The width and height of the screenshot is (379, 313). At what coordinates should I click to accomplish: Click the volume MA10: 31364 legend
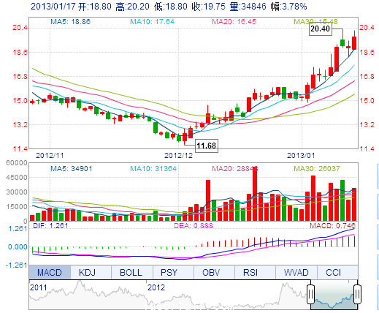153,168
